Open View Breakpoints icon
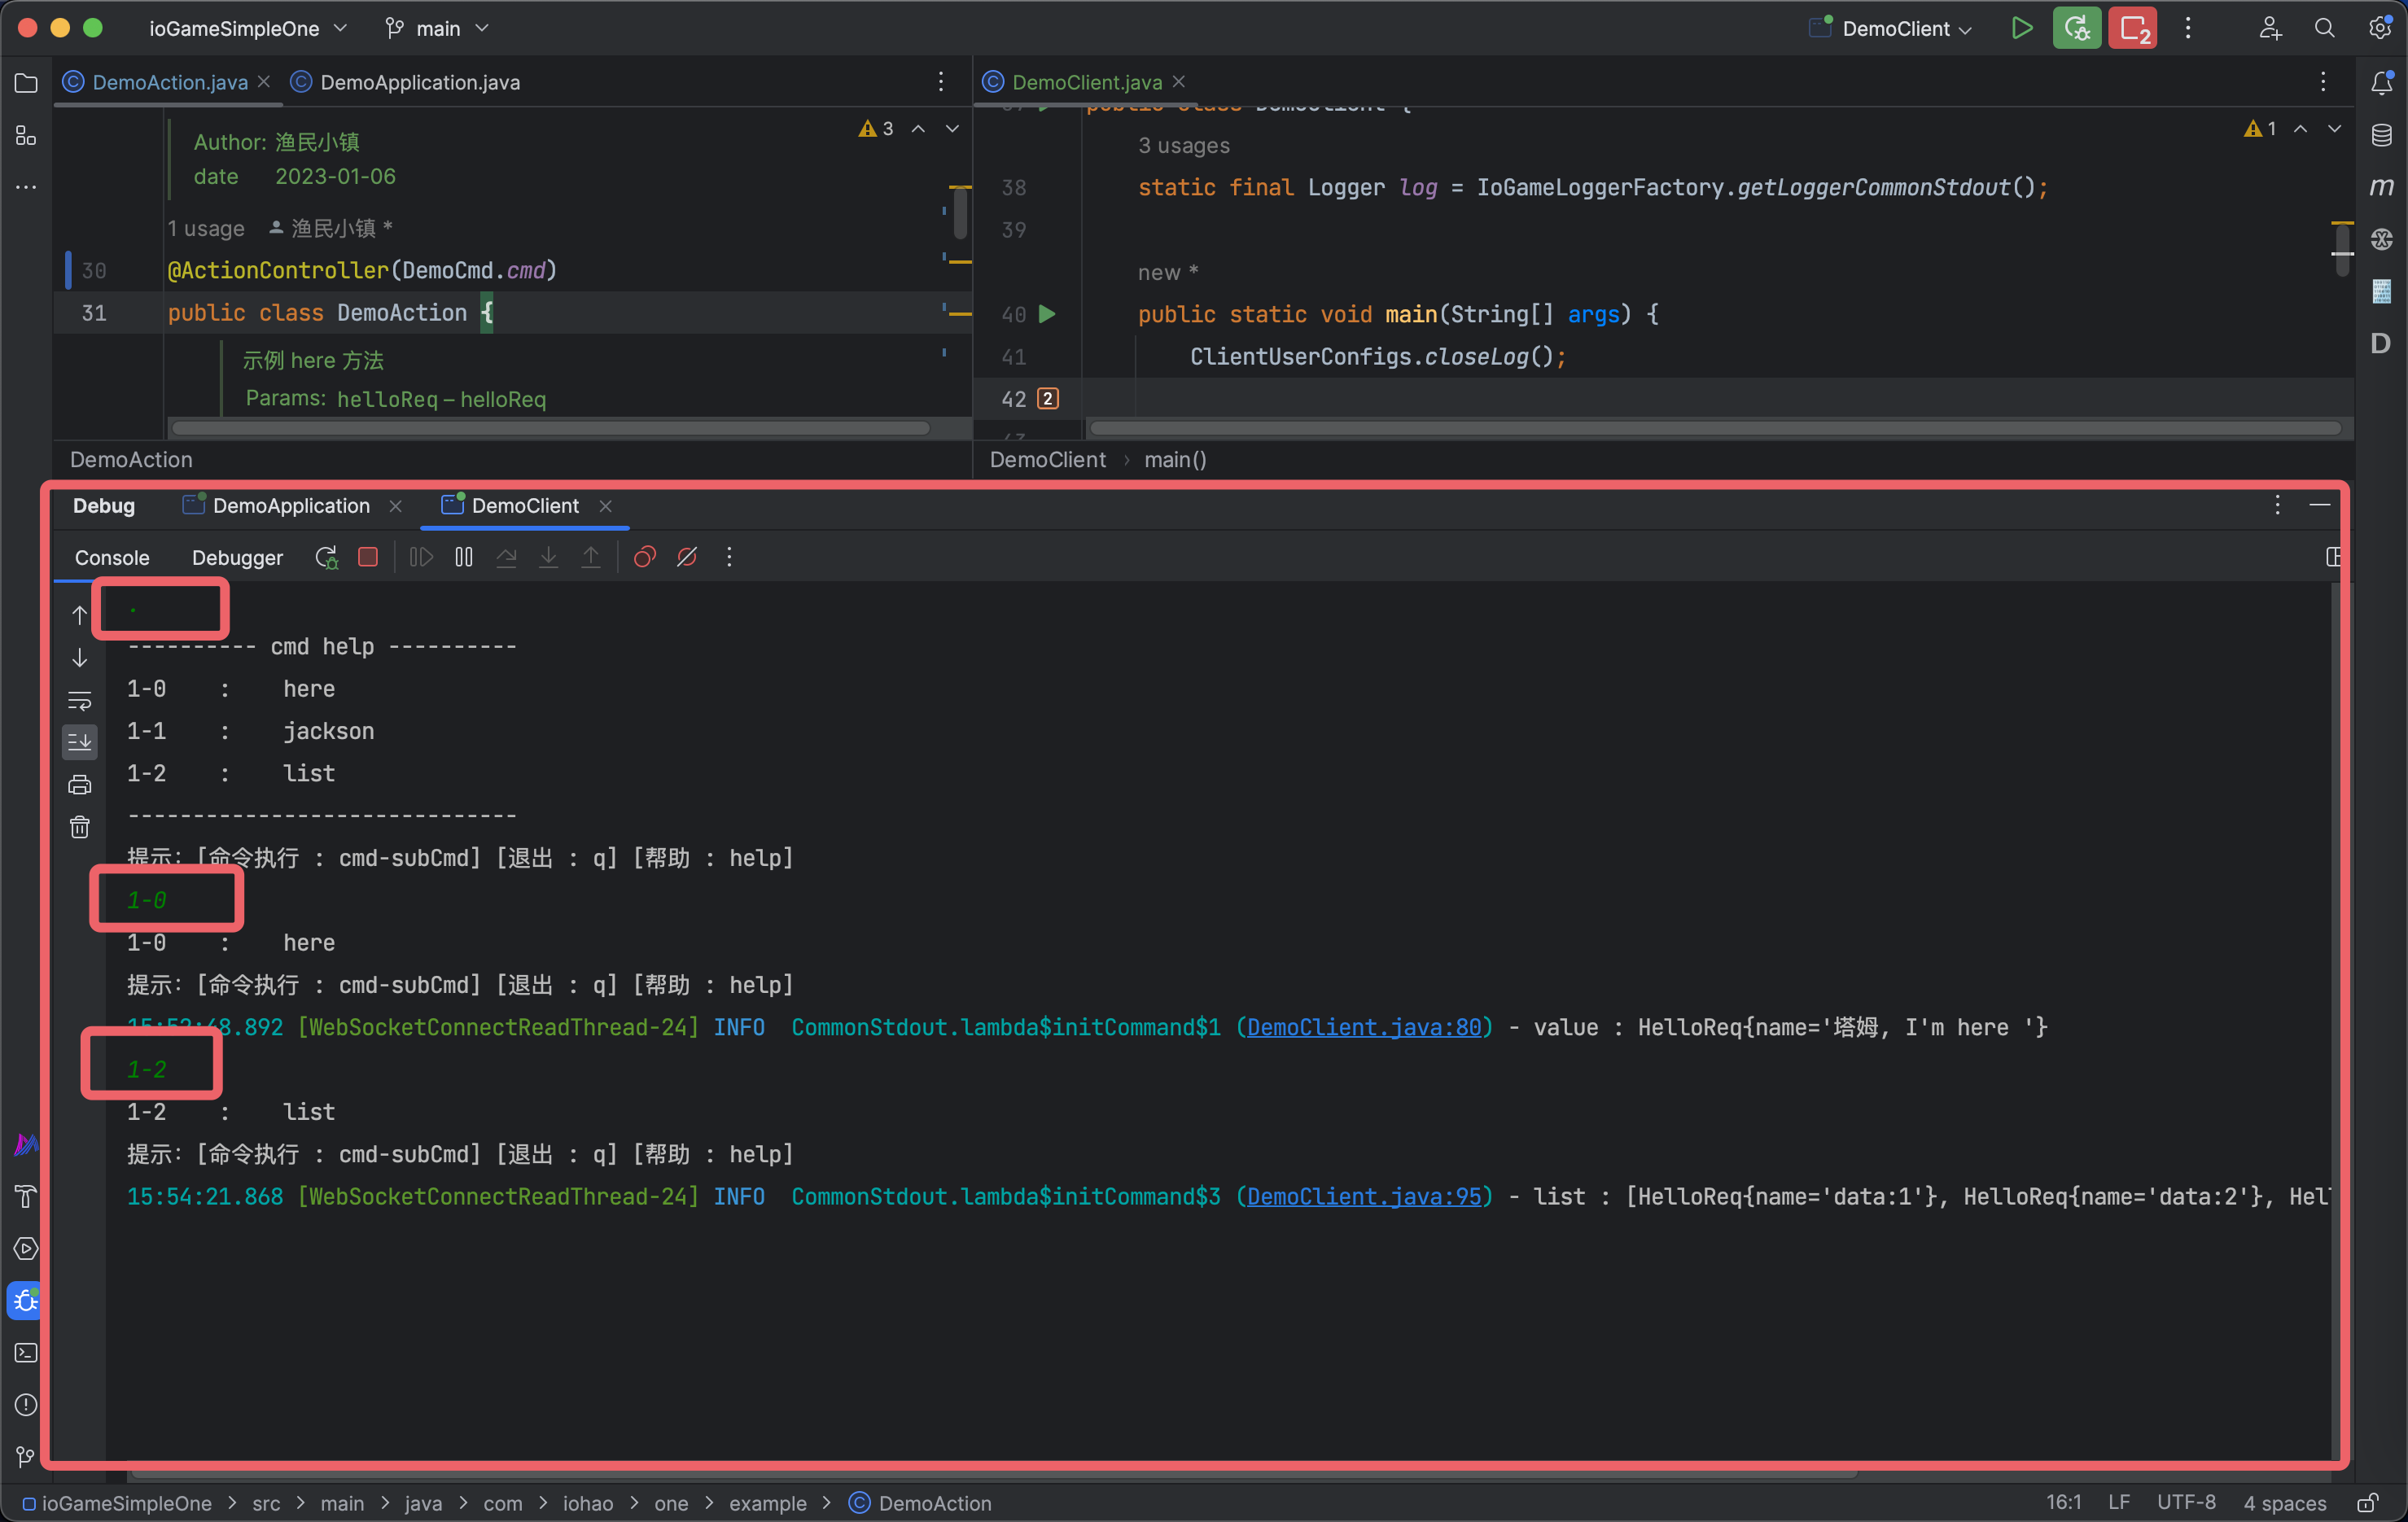 [x=645, y=557]
